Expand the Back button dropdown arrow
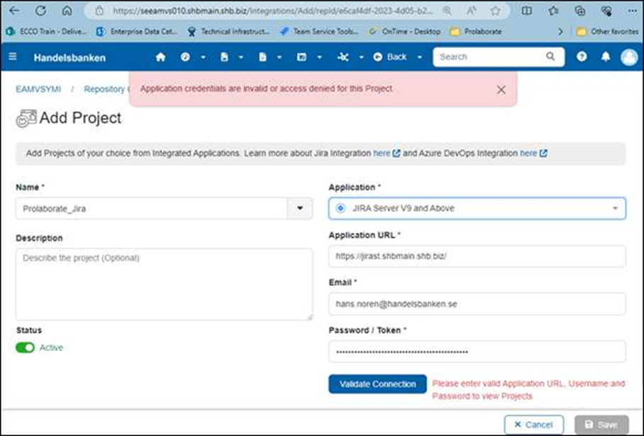Viewport: 644px width, 436px height. click(x=420, y=57)
